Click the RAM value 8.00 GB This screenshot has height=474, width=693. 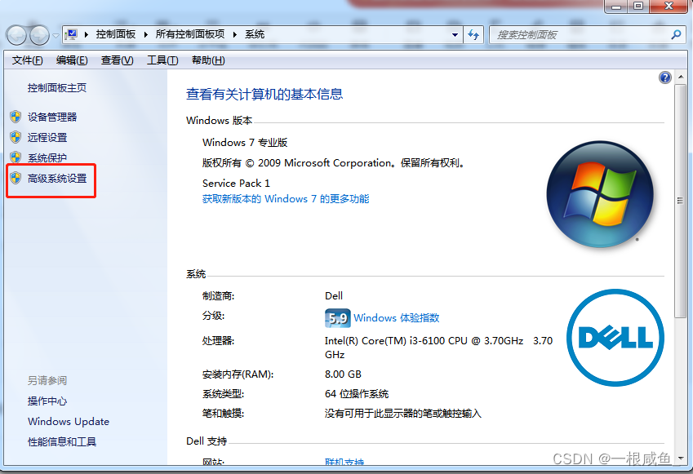pos(343,374)
